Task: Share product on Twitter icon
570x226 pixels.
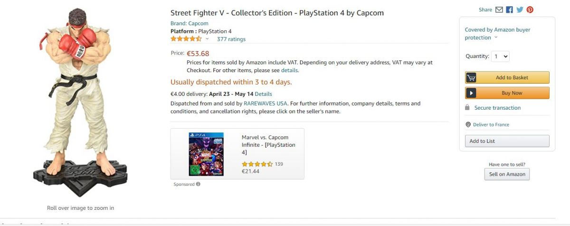Action: click(520, 9)
